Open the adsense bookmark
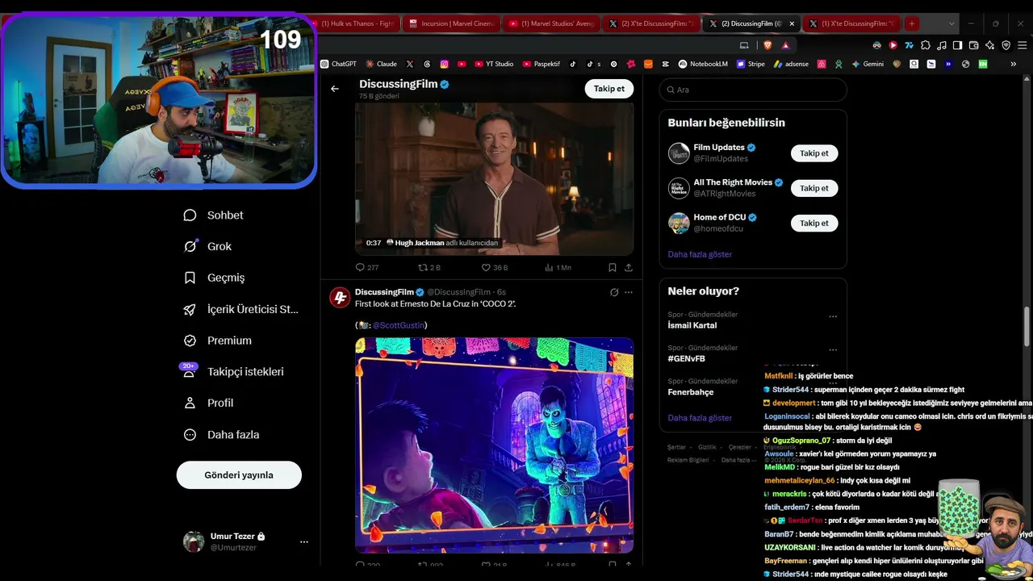The image size is (1033, 581). click(791, 64)
